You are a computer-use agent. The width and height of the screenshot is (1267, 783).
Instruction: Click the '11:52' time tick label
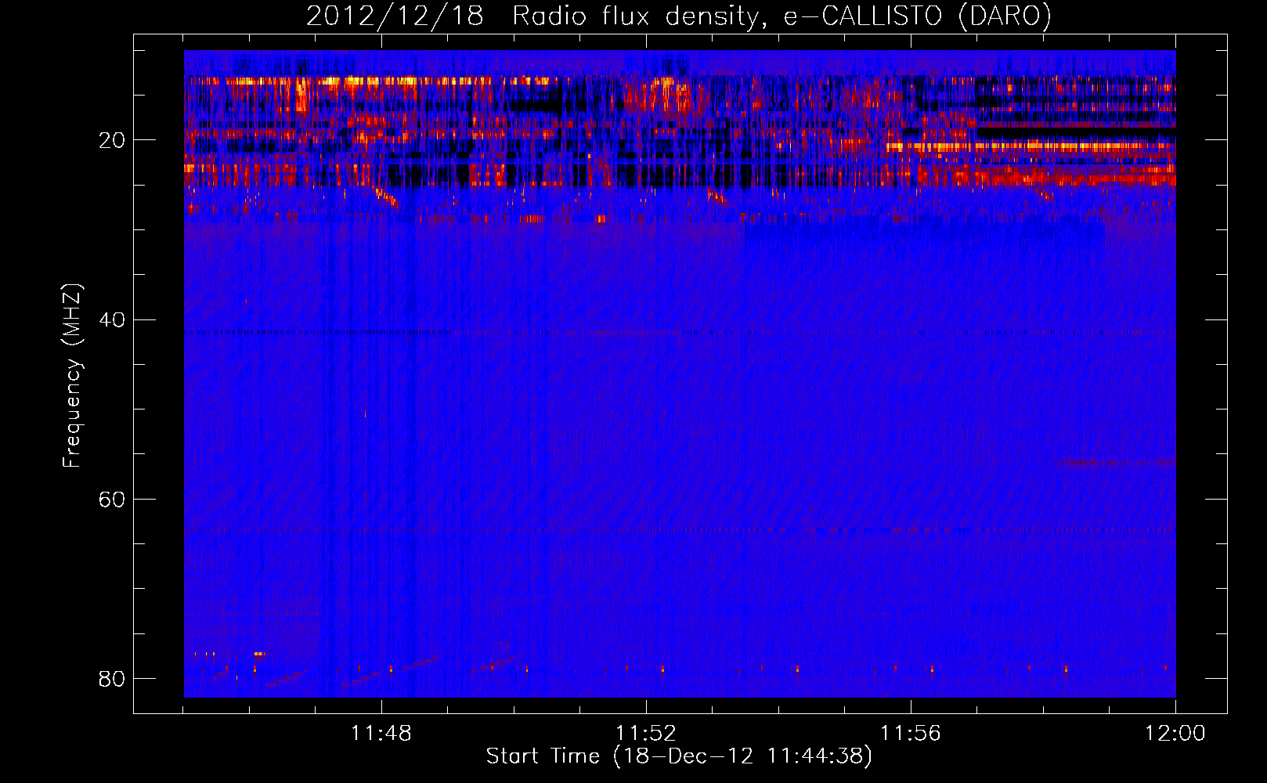646,734
